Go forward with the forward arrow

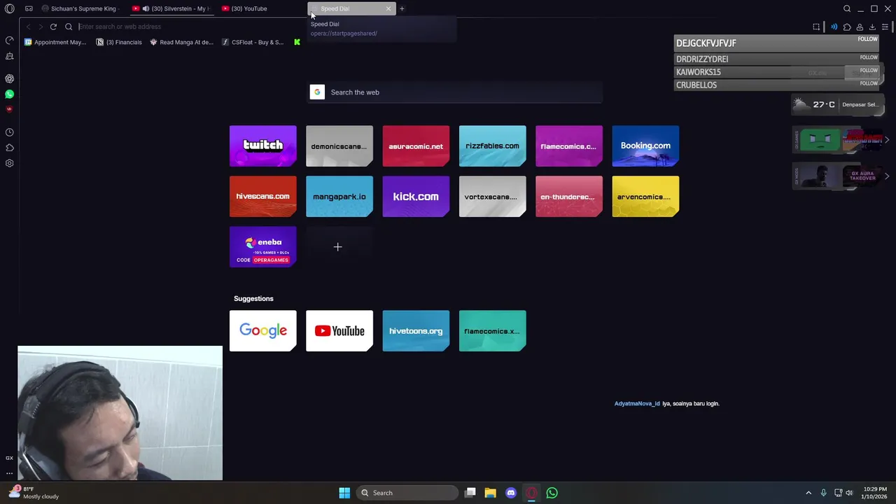41,27
